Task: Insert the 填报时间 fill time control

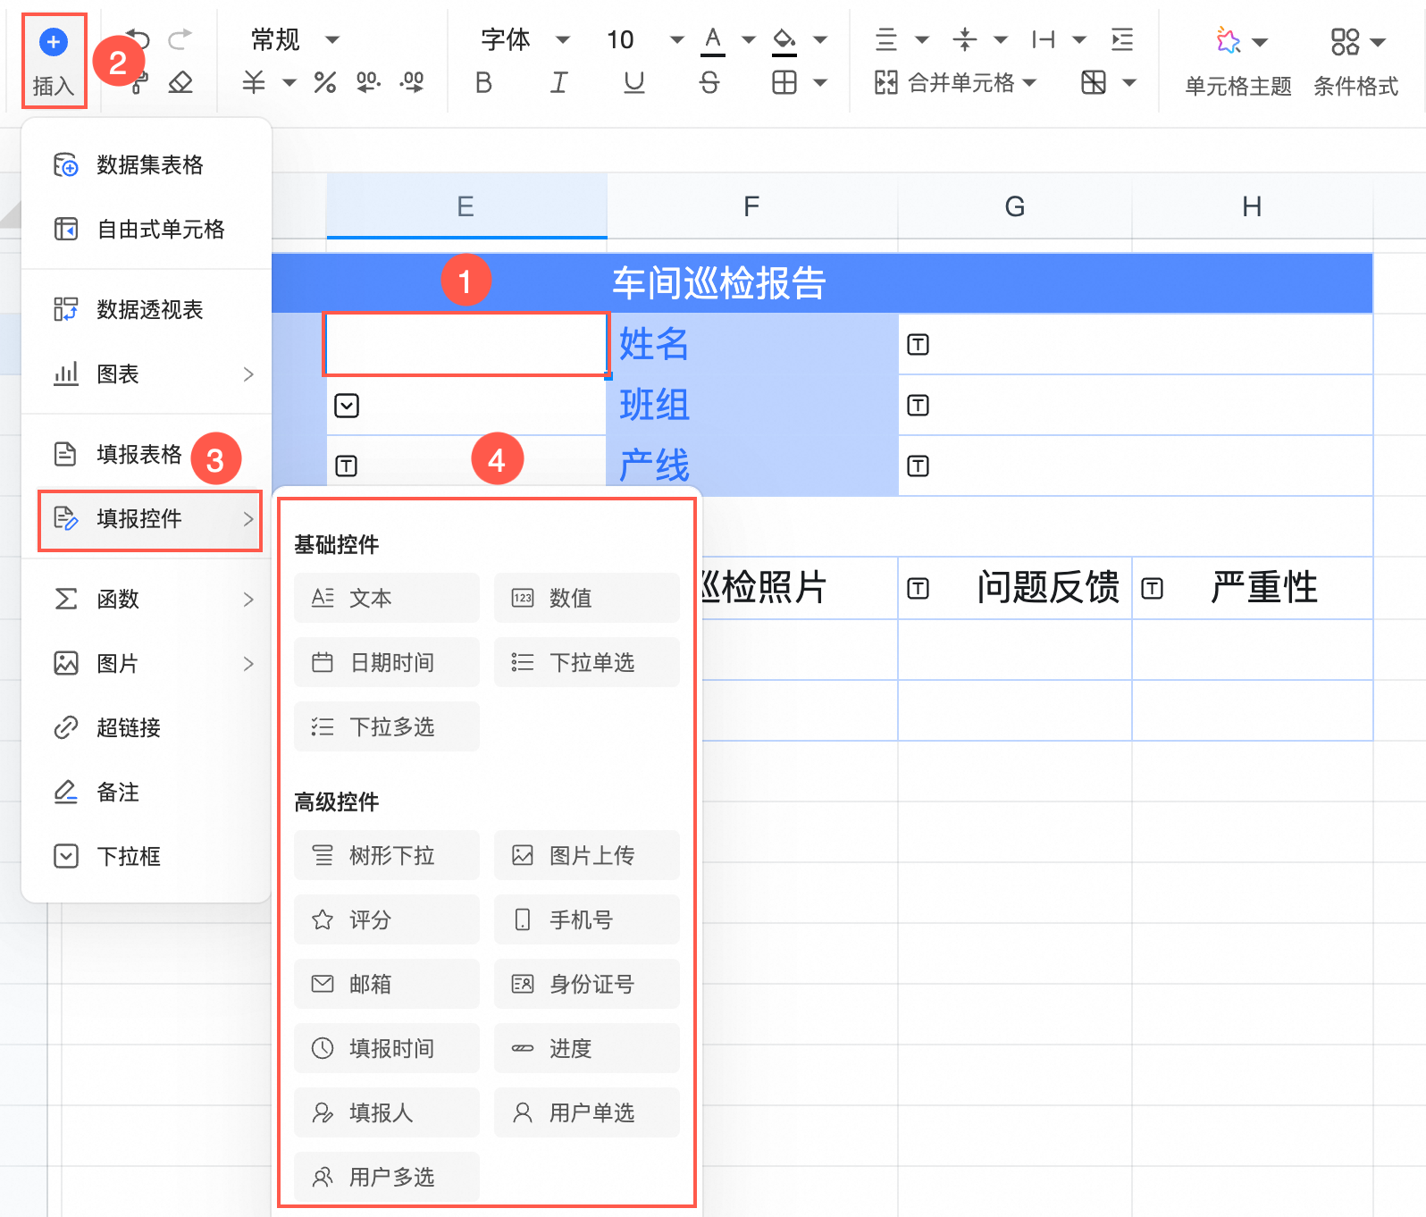Action: coord(387,1048)
